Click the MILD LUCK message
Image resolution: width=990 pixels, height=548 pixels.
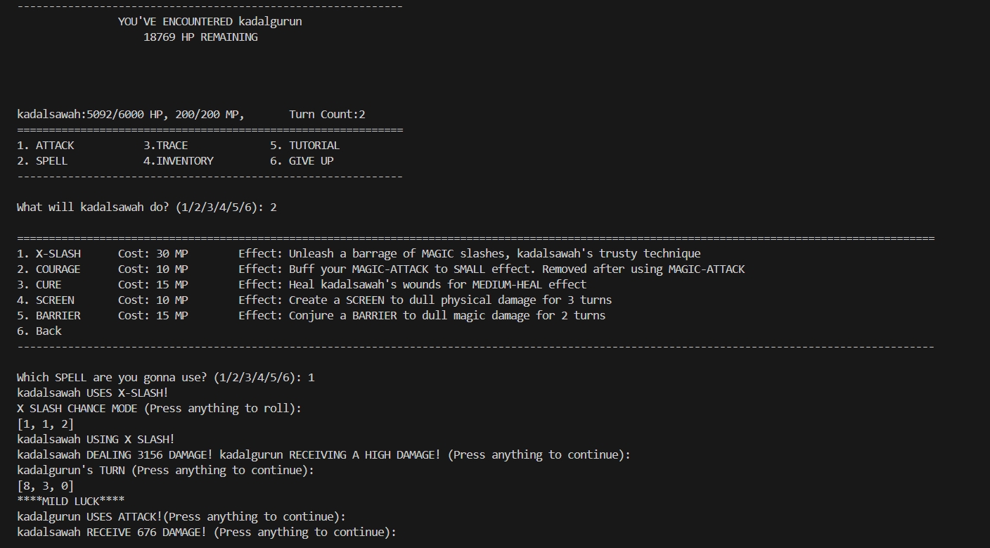pos(70,502)
